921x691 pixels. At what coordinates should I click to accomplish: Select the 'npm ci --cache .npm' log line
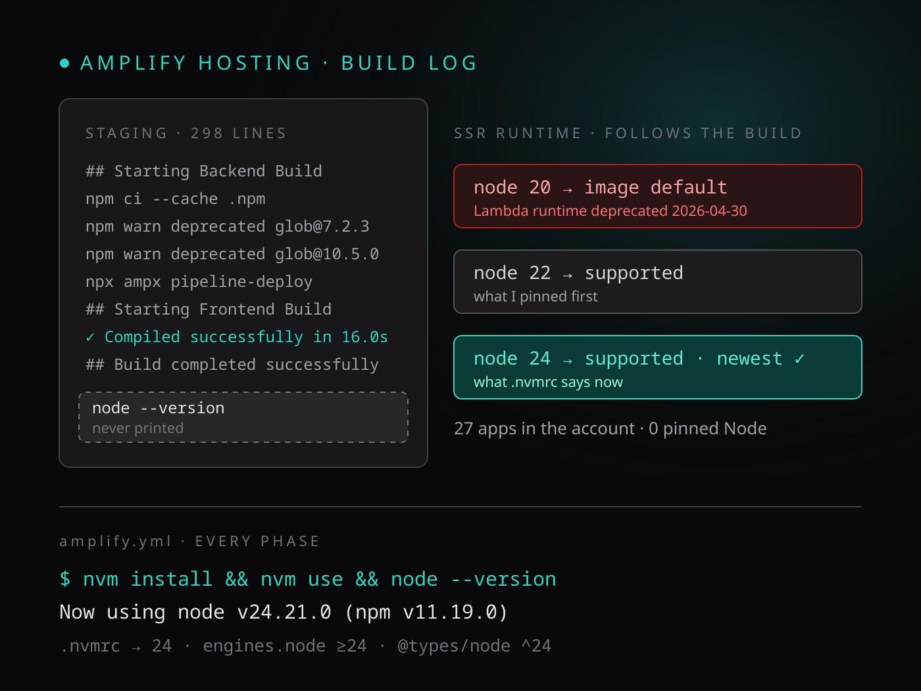pos(176,199)
